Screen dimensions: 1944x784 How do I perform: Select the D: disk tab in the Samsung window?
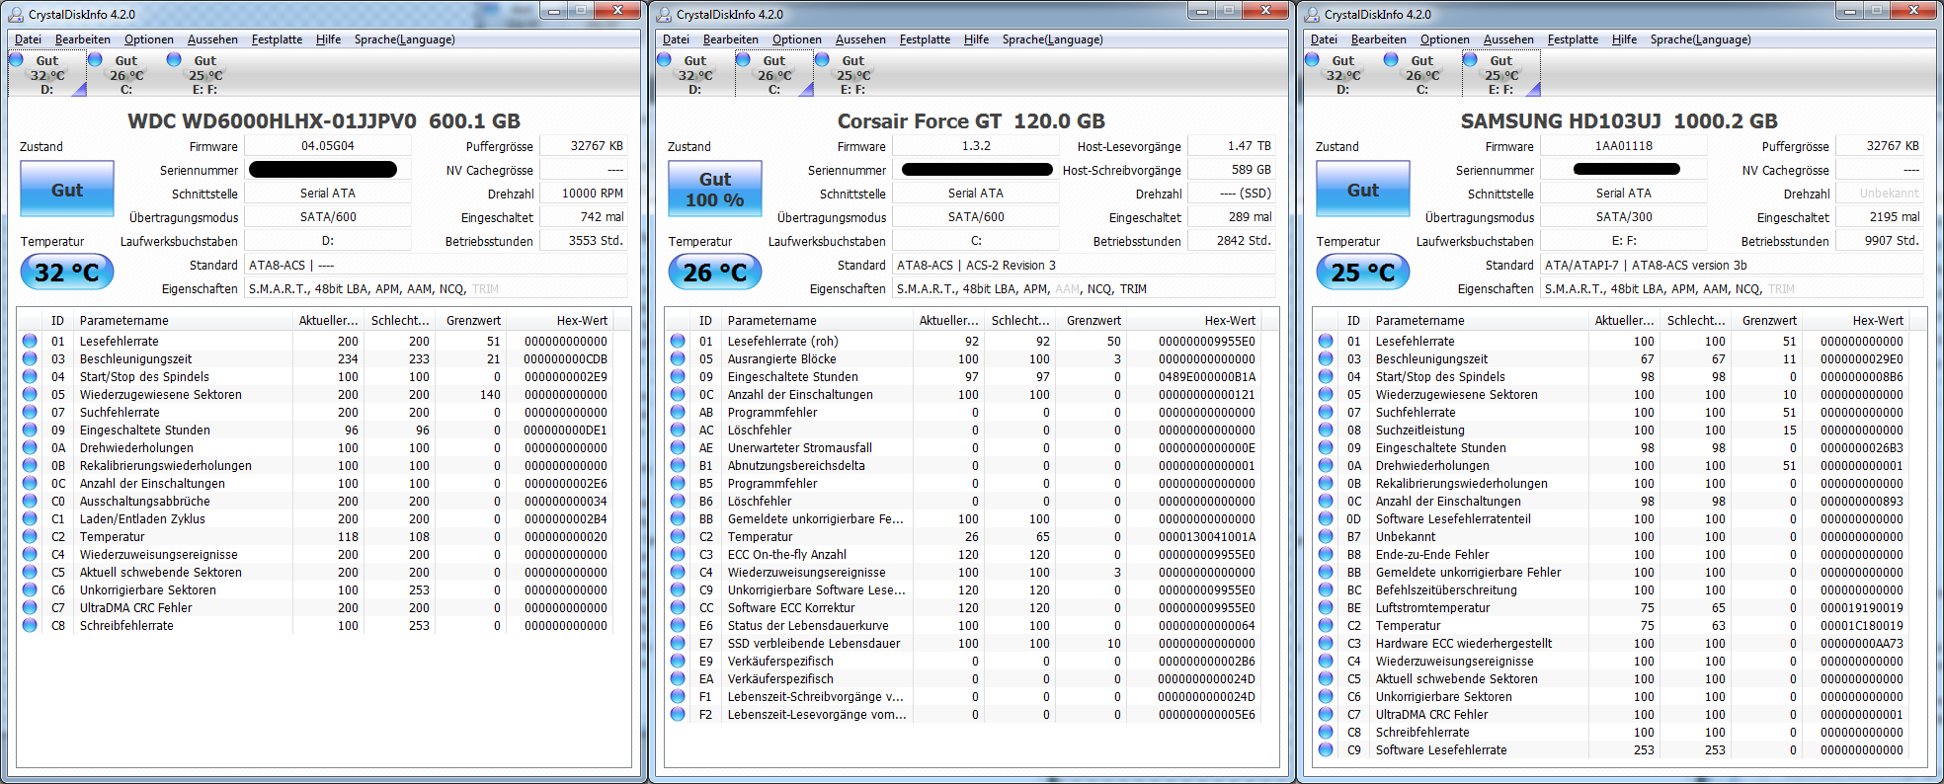[x=1343, y=74]
